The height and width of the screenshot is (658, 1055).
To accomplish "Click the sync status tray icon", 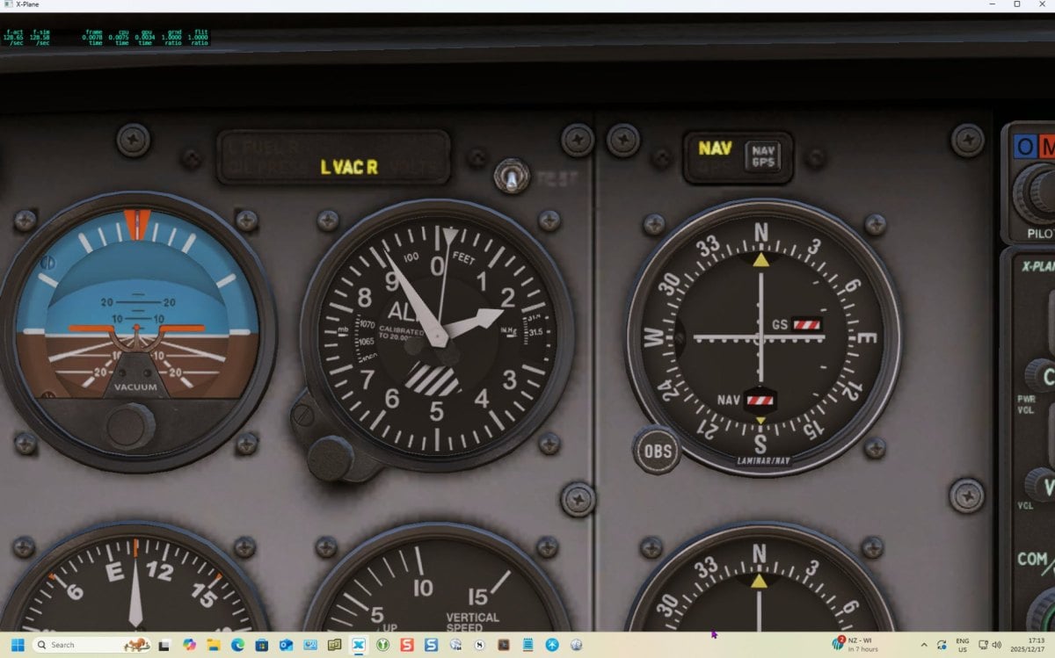I will pos(941,644).
